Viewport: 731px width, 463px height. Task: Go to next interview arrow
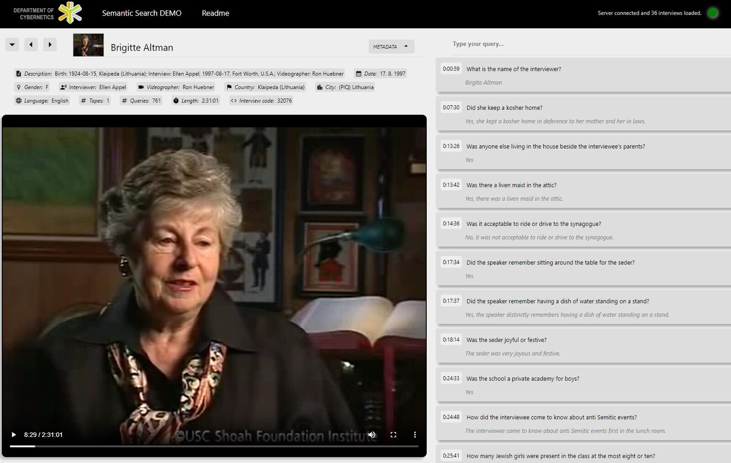click(x=50, y=44)
